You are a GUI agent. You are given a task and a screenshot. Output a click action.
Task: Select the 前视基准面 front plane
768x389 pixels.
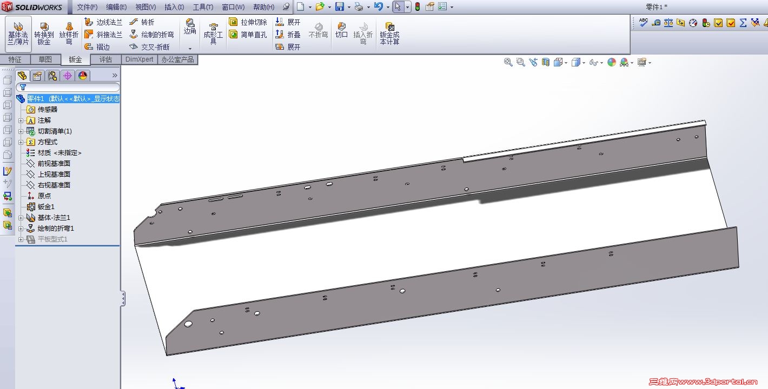pos(48,164)
